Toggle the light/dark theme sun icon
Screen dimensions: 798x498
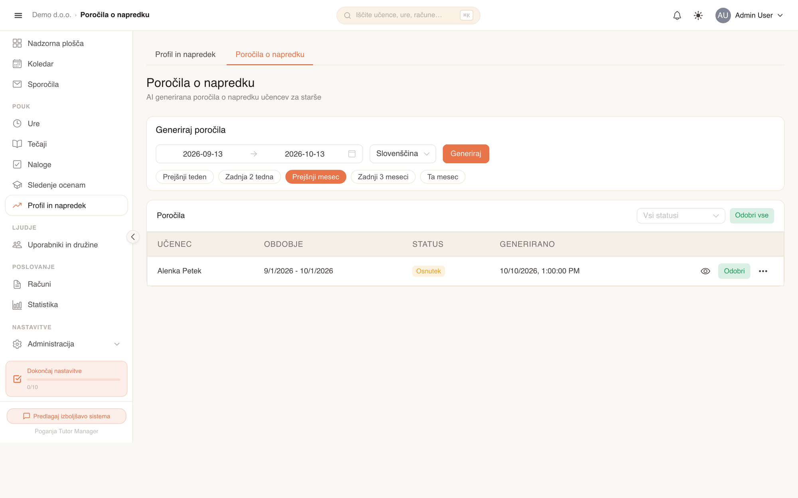point(698,16)
